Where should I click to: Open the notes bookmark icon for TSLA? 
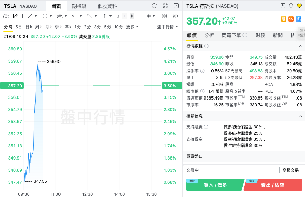(x=283, y=6)
